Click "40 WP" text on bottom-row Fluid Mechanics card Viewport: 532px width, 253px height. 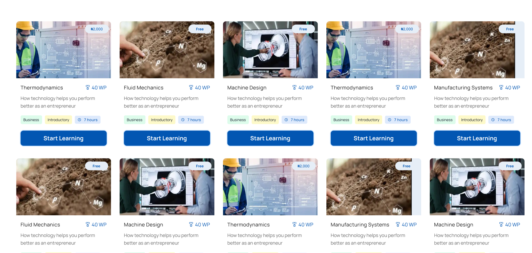[99, 225]
